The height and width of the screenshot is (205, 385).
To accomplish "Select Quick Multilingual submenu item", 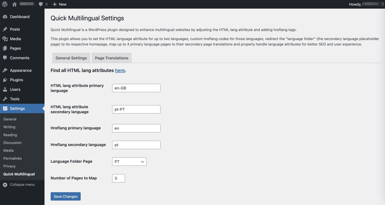I will (19, 174).
